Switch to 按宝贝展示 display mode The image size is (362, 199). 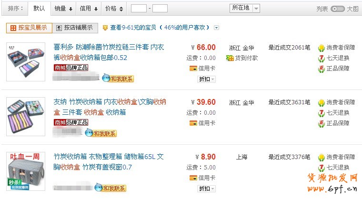click(29, 28)
